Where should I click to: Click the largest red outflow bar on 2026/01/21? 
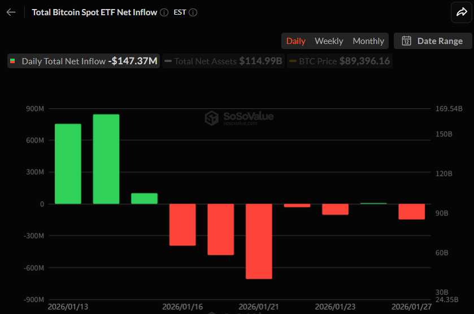pyautogui.click(x=259, y=241)
